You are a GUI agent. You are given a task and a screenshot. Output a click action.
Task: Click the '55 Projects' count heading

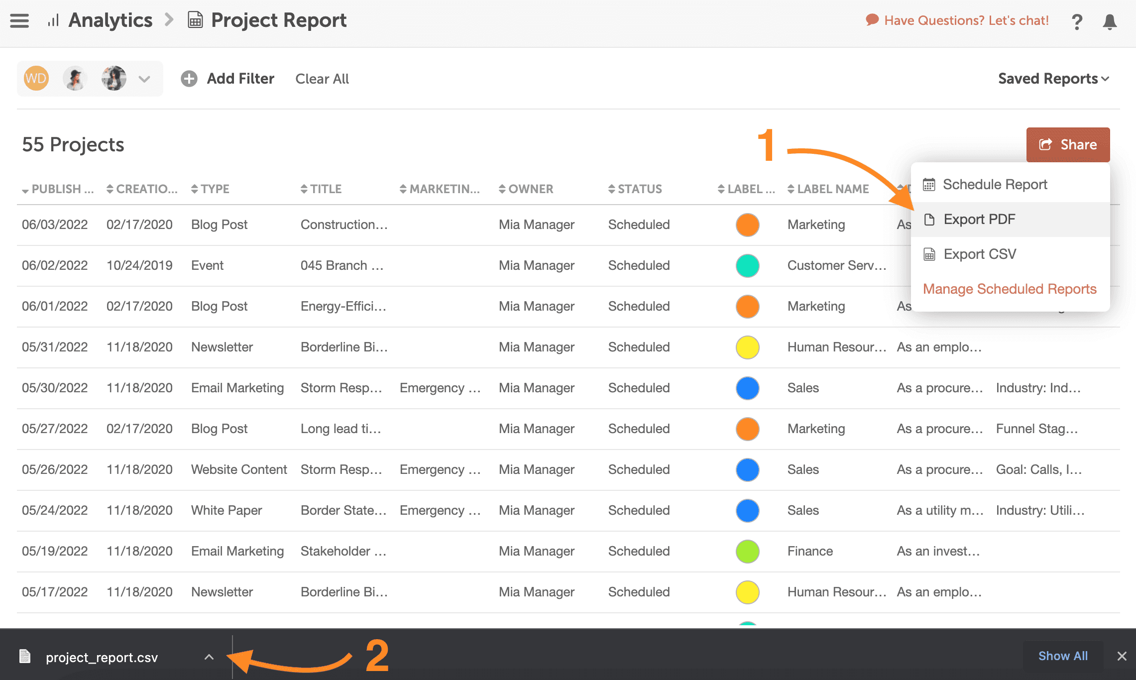click(73, 145)
